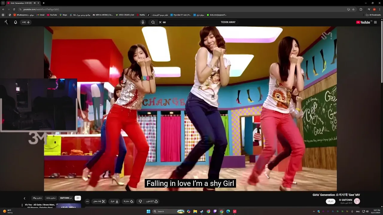Open the kick.com popout bookmark
This screenshot has height=215, width=383.
coord(217,15)
